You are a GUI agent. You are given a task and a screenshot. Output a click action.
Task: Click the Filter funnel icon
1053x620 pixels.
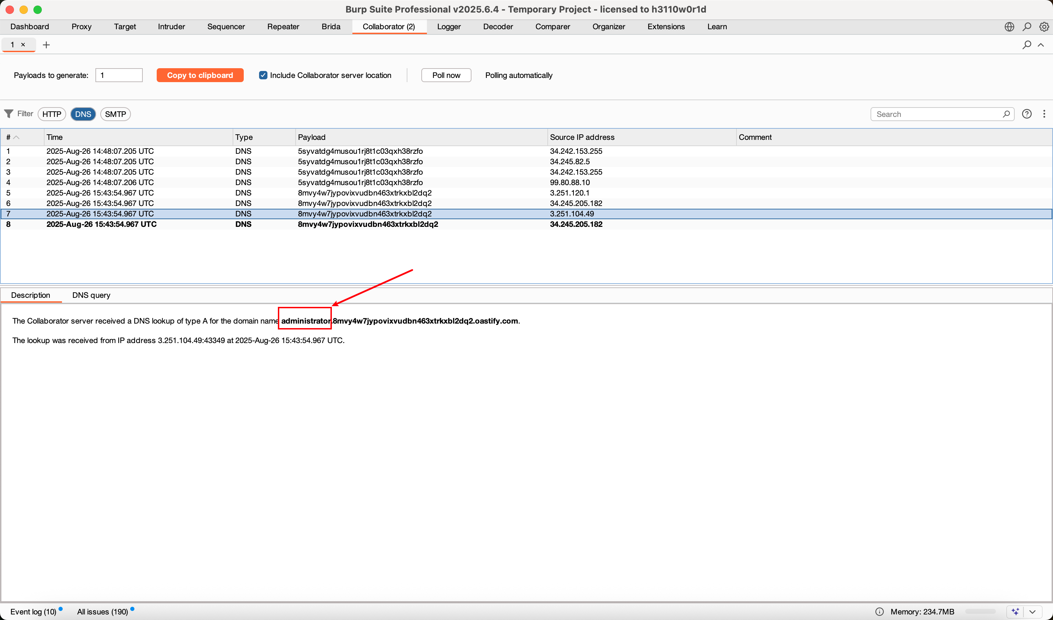coord(8,114)
